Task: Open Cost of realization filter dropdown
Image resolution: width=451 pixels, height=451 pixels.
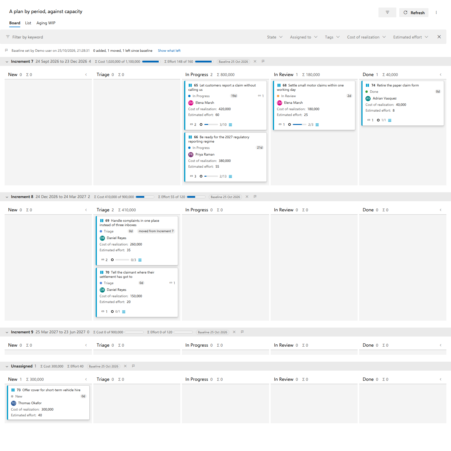Action: [x=366, y=37]
